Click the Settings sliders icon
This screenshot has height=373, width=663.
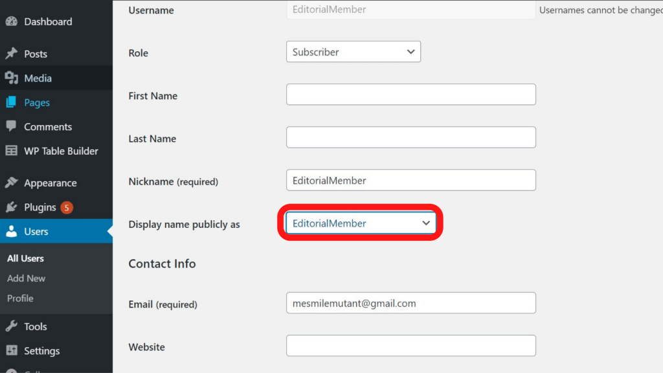click(x=11, y=350)
